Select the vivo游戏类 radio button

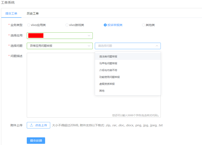67,25
